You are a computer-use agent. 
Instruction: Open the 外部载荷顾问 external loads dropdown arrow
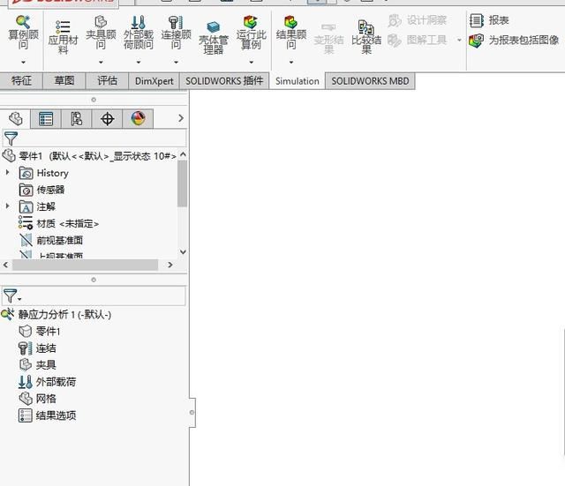tap(138, 63)
